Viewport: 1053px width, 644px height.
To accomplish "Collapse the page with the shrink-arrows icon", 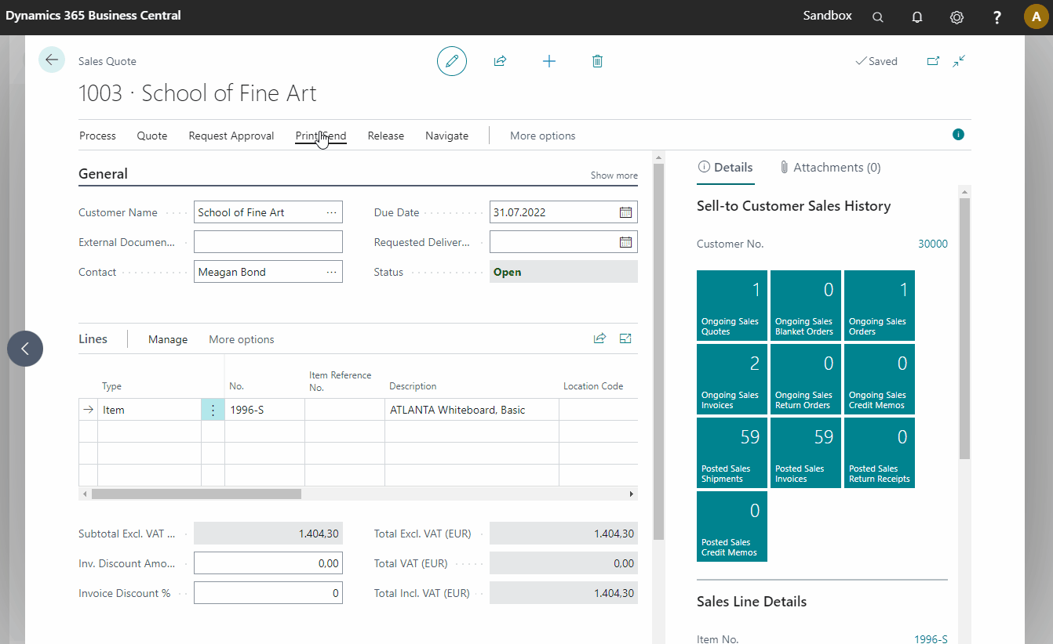I will 959,61.
